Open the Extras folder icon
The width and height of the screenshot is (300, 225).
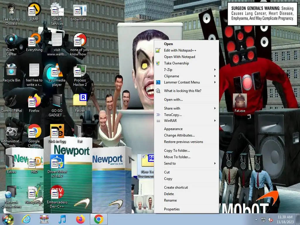(x=11, y=164)
